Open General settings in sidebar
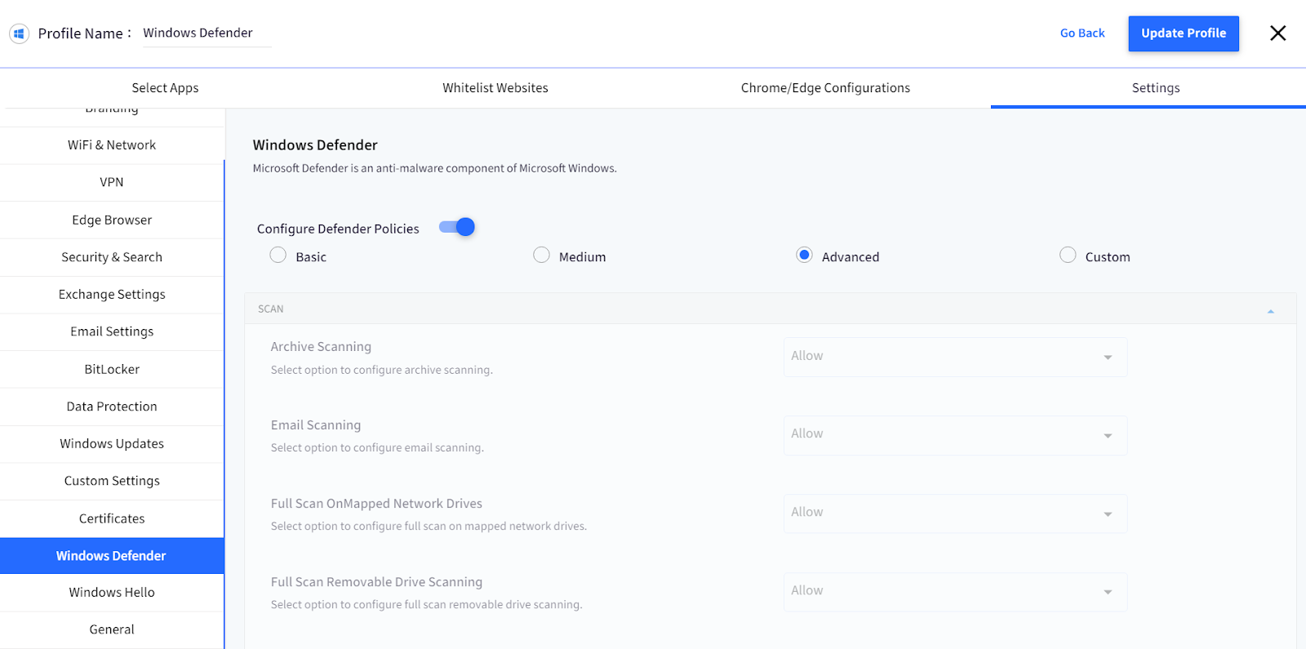Image resolution: width=1306 pixels, height=649 pixels. [x=112, y=630]
